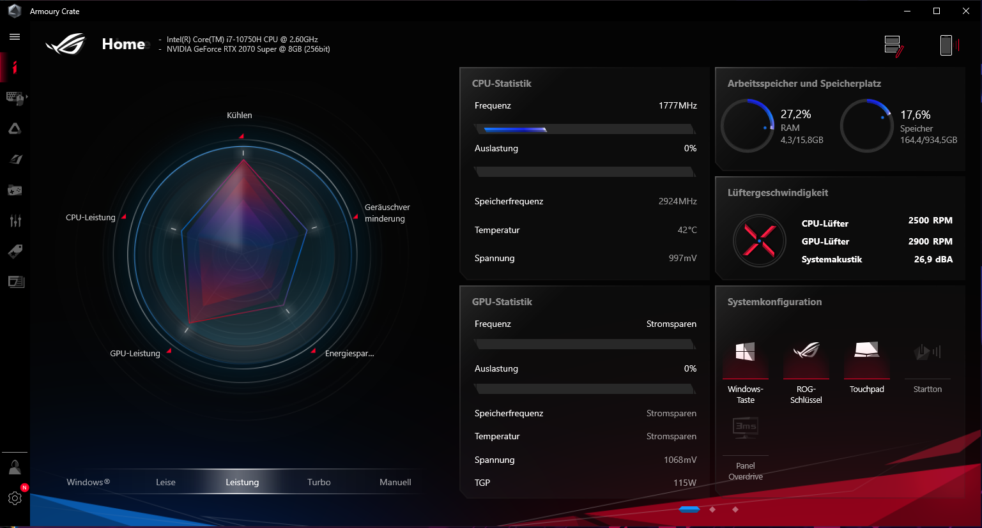Click the Intel Core i7-10750H CPU text

point(242,40)
